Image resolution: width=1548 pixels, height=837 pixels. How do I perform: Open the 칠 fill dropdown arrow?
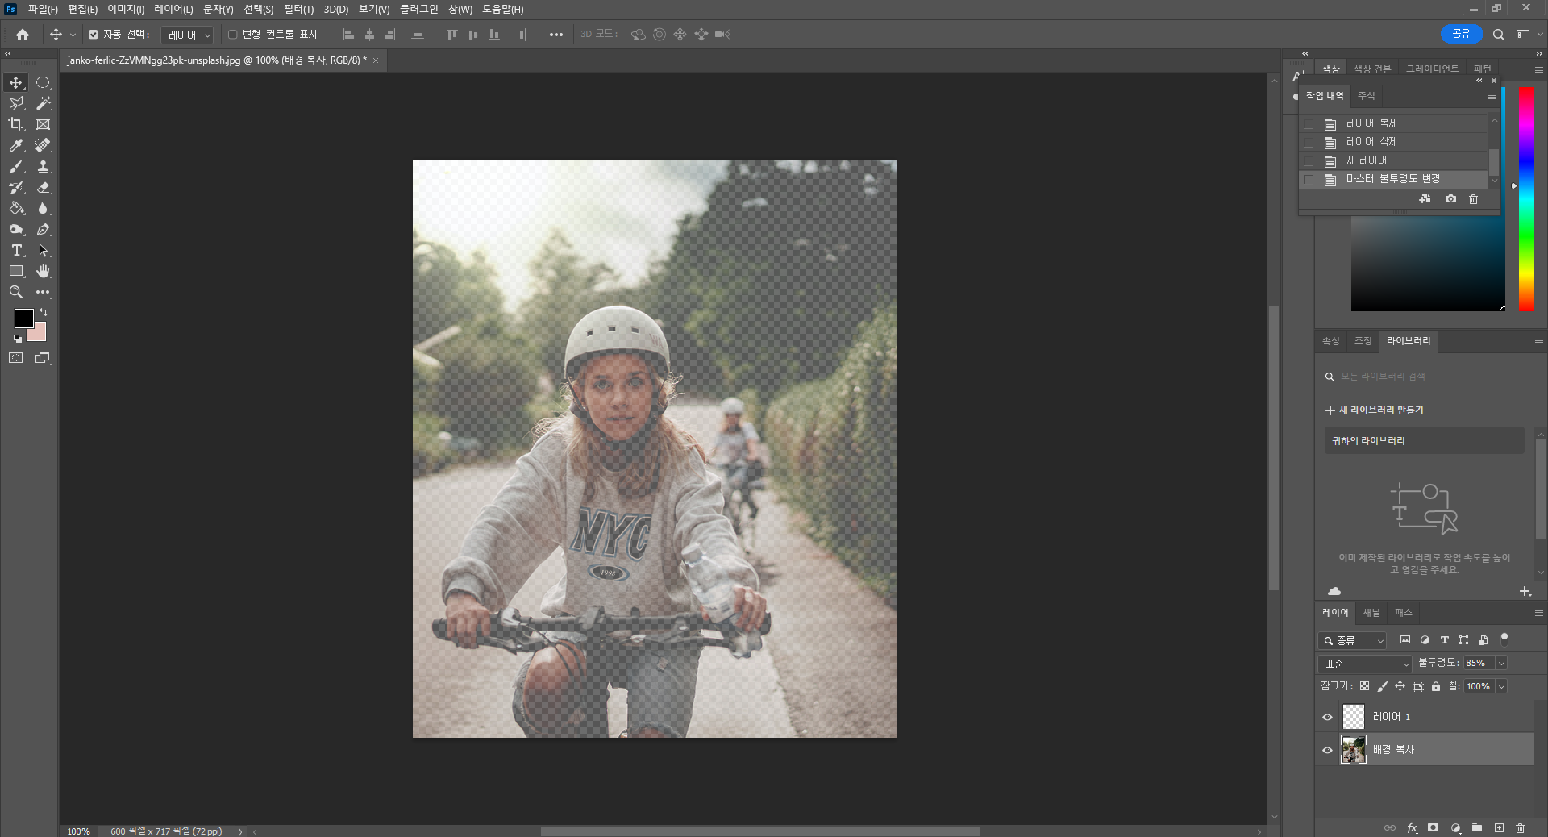(x=1501, y=686)
